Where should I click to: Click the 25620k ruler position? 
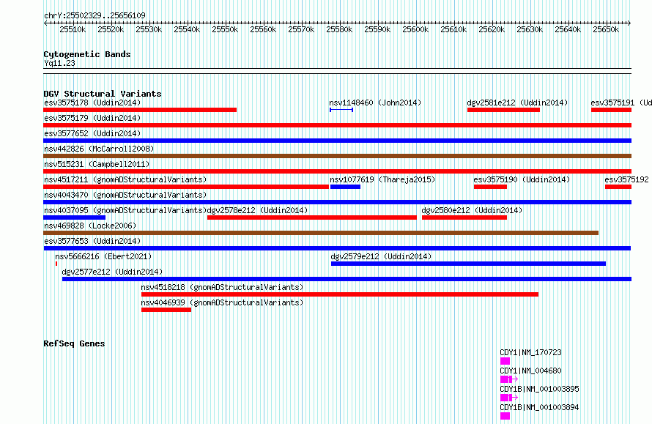pos(492,29)
